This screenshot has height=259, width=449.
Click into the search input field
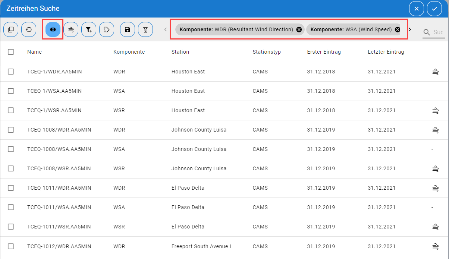click(x=438, y=32)
